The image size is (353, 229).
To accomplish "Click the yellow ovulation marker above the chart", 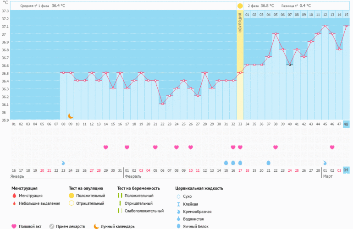I will [x=240, y=6].
